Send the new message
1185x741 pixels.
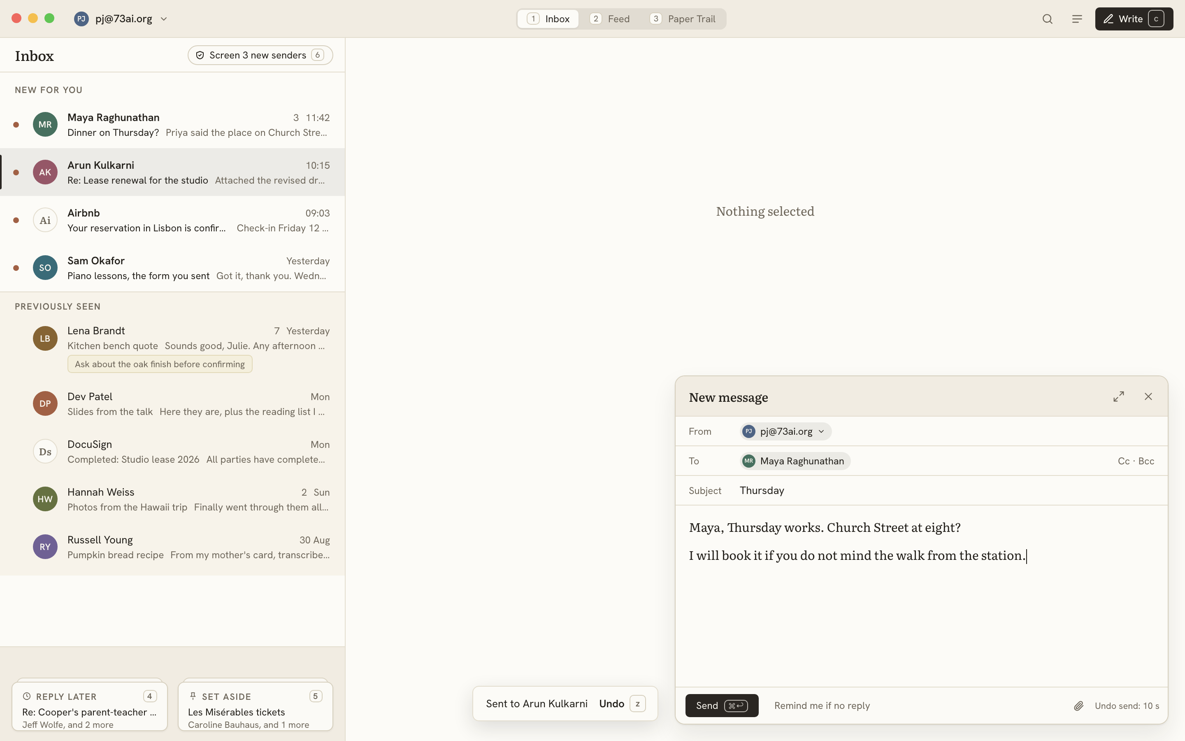[x=722, y=705]
